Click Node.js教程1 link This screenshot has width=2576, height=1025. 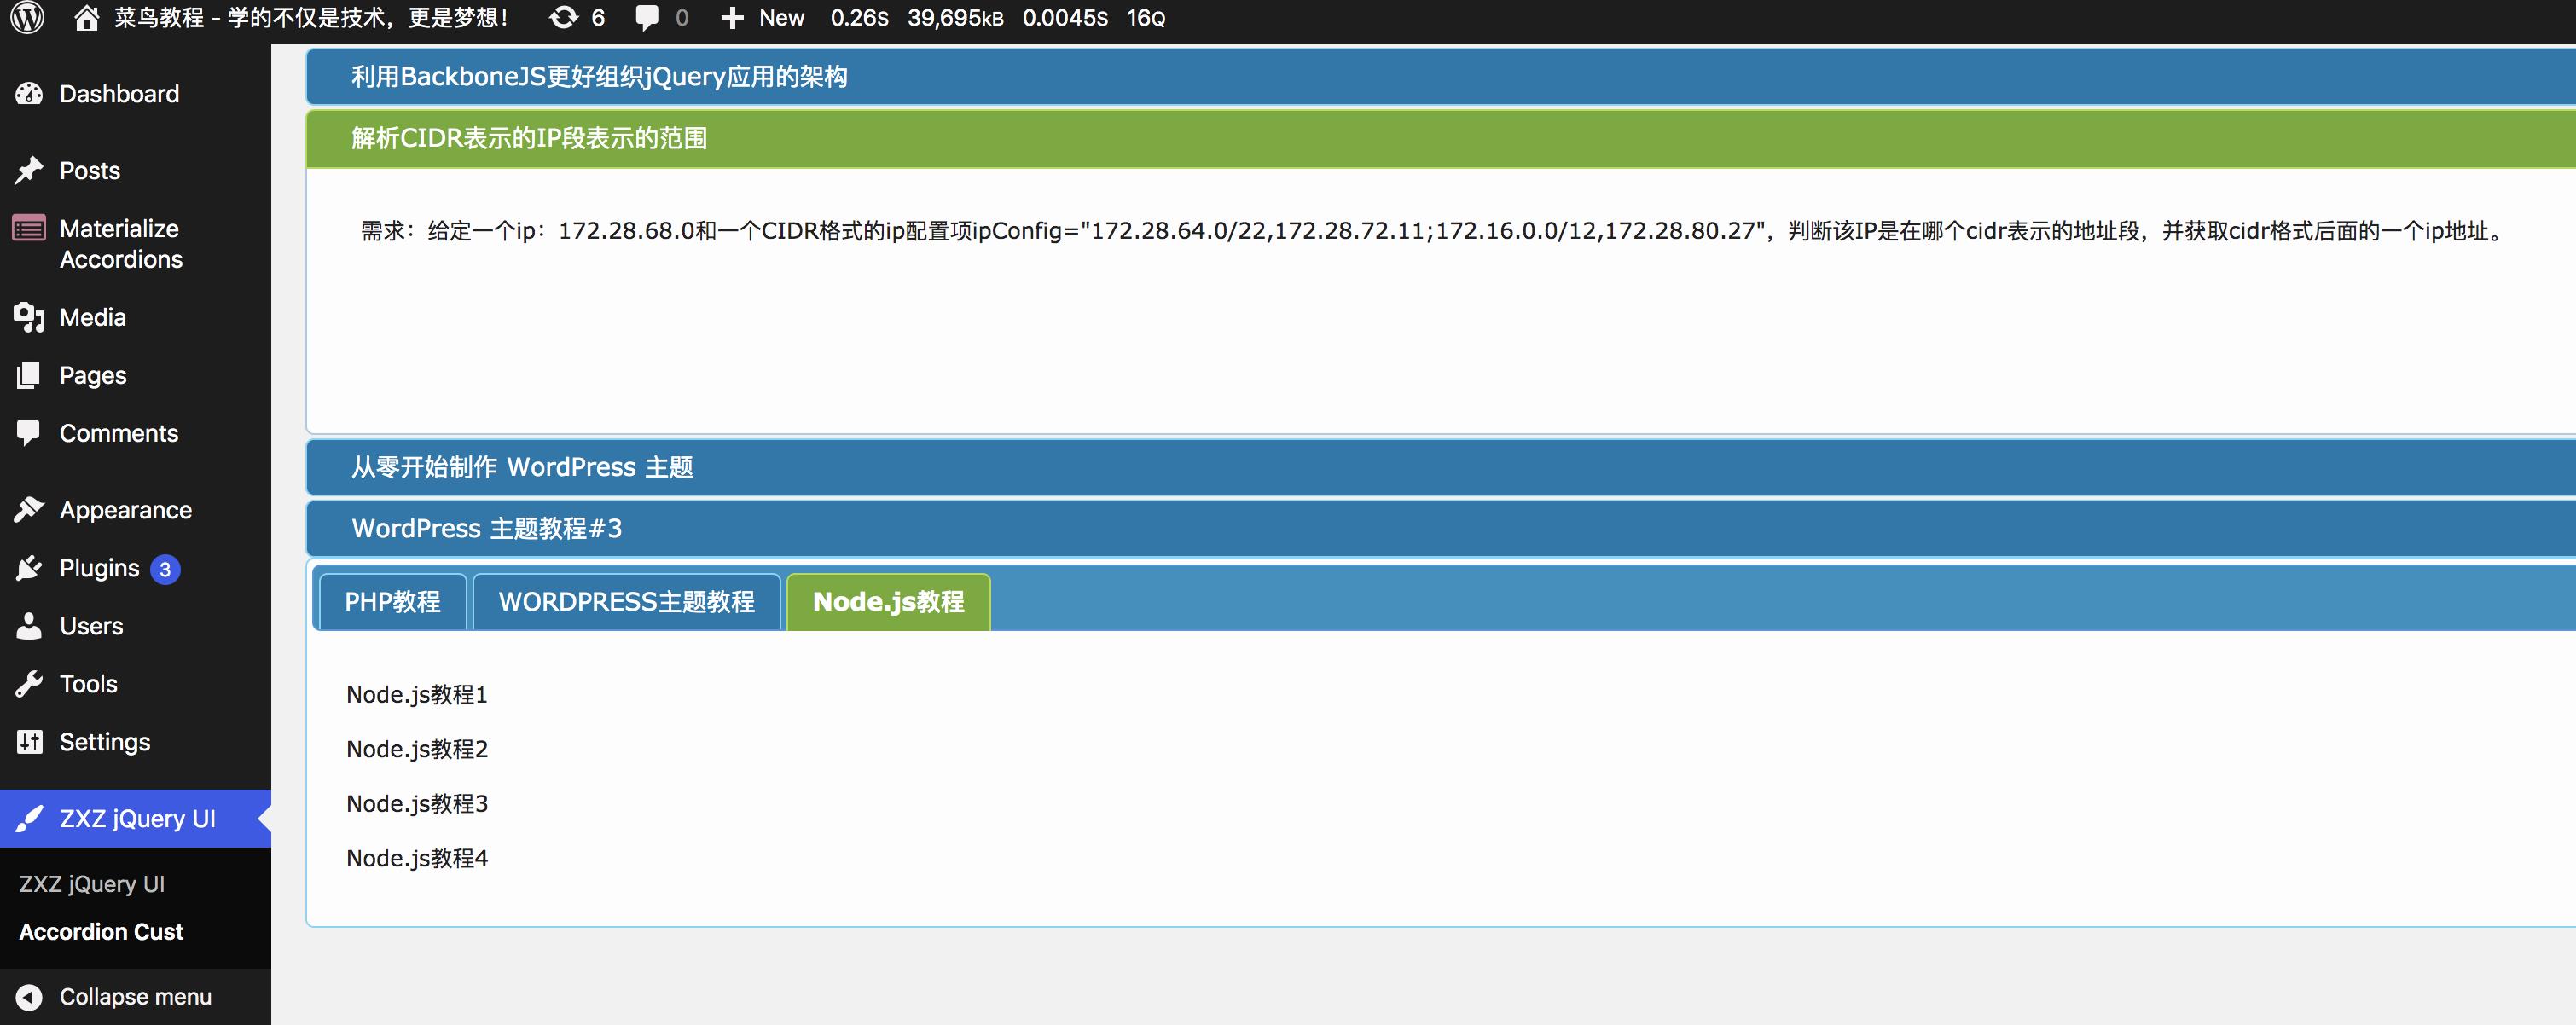pyautogui.click(x=417, y=693)
